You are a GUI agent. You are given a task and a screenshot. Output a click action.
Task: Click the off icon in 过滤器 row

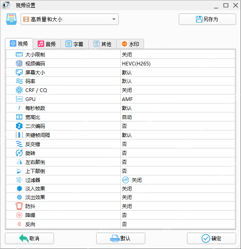coord(126,180)
